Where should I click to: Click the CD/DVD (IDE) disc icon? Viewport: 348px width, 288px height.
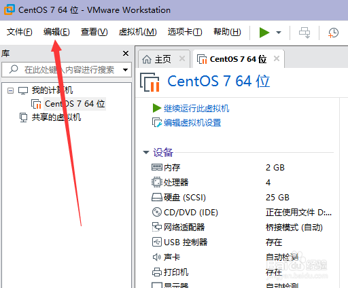coord(157,212)
